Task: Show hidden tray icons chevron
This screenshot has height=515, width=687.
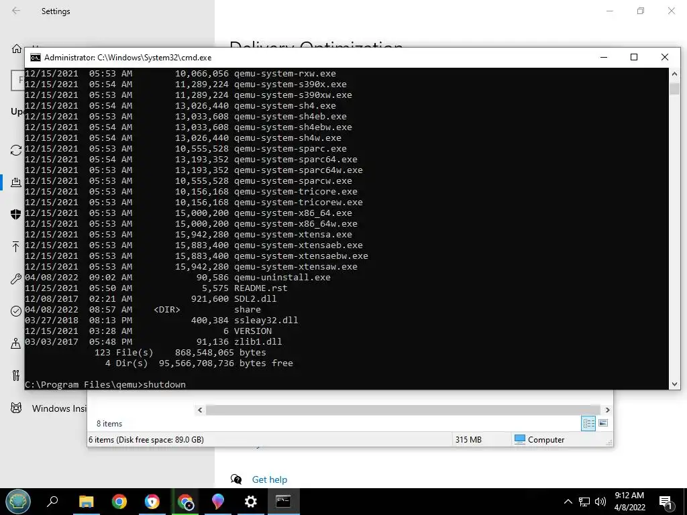Action: click(568, 502)
